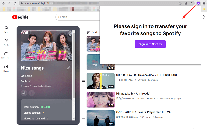Click playlist cover image in Nice songs panel
The height and width of the screenshot is (129, 207).
pyautogui.click(x=46, y=46)
